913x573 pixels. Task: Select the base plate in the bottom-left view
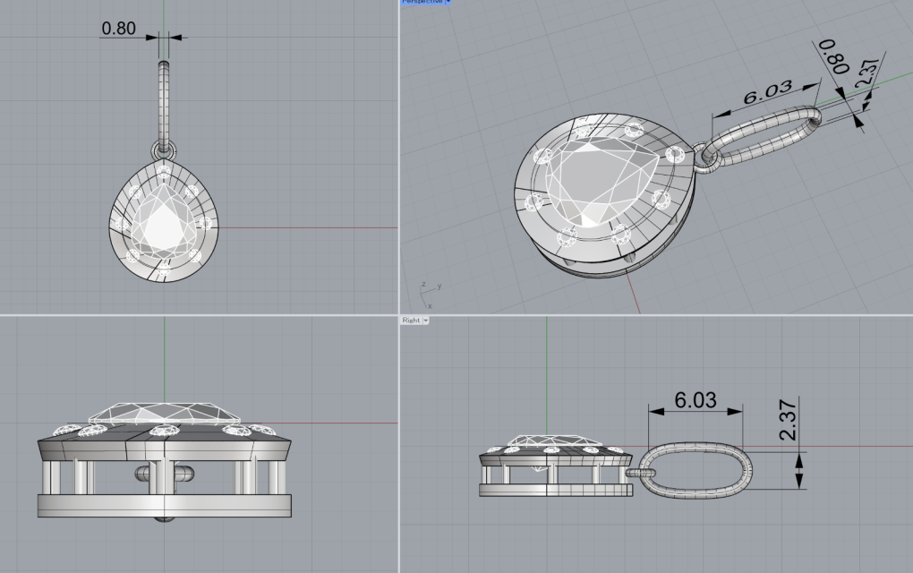pos(164,506)
